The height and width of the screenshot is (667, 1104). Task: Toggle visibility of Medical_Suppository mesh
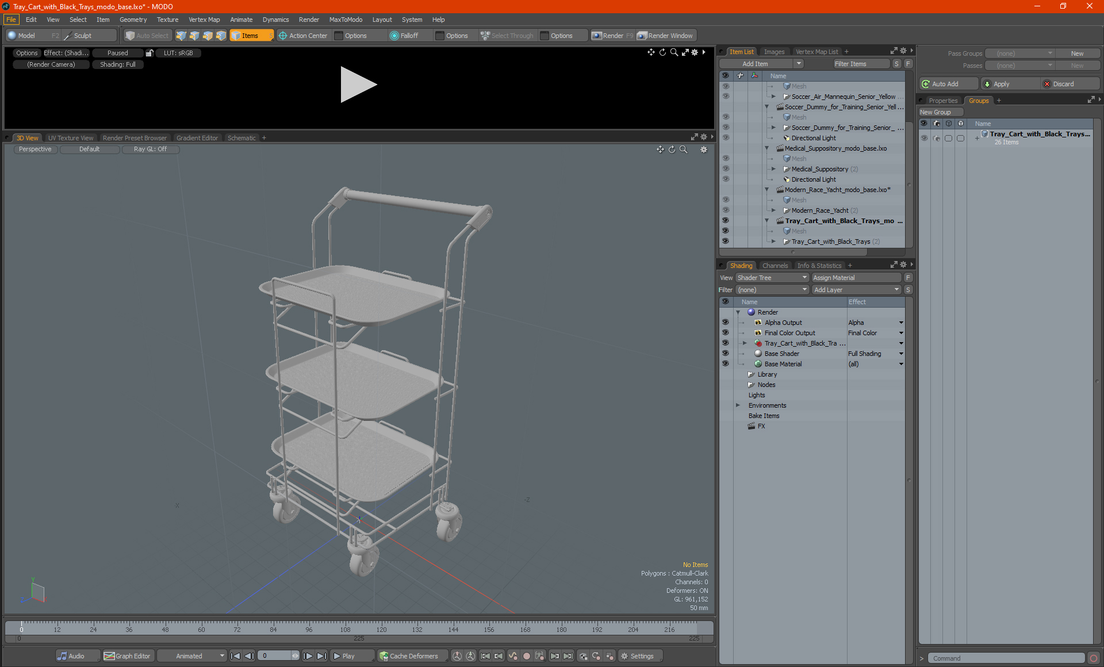(724, 159)
